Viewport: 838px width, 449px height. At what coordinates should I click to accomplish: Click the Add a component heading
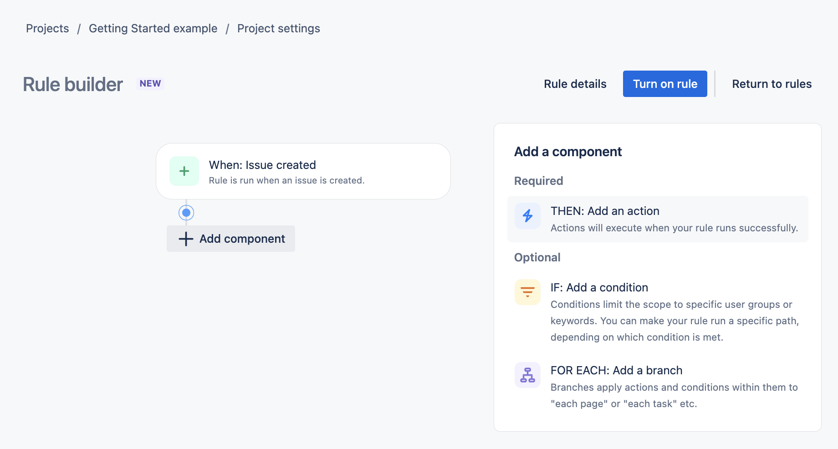coord(568,152)
